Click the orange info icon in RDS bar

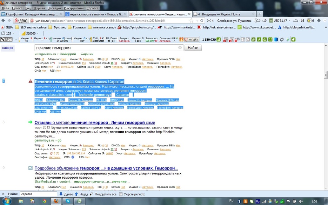[181, 39]
